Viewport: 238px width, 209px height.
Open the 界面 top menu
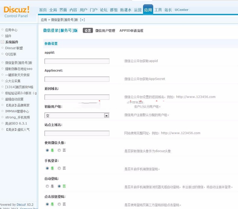tap(63, 10)
